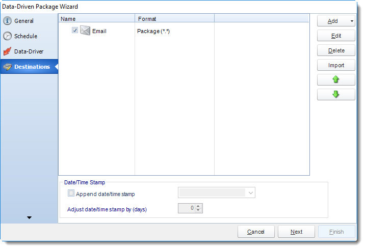The width and height of the screenshot is (365, 249).
Task: Click the Schedule clock icon
Action: 7,36
